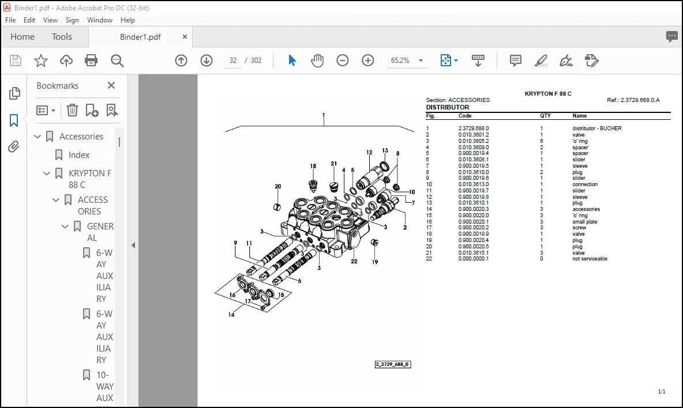The image size is (683, 408).
Task: Select the Hand pan tool
Action: point(317,61)
